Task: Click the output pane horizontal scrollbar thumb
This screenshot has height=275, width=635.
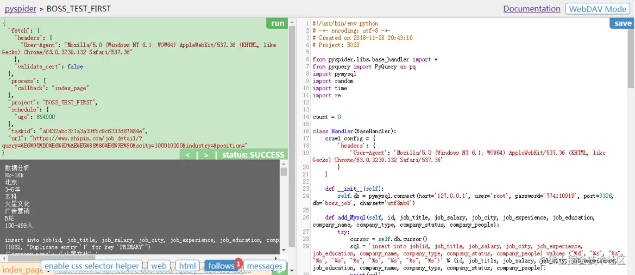Action: (x=51, y=257)
